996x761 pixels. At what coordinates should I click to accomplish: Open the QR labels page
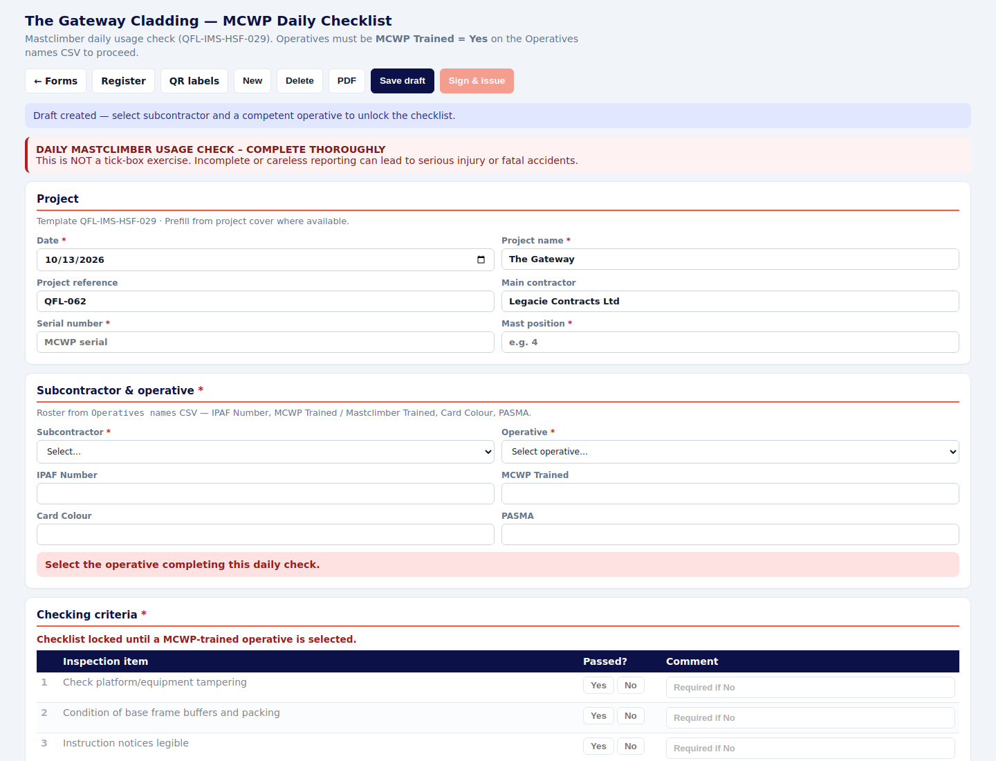(194, 81)
